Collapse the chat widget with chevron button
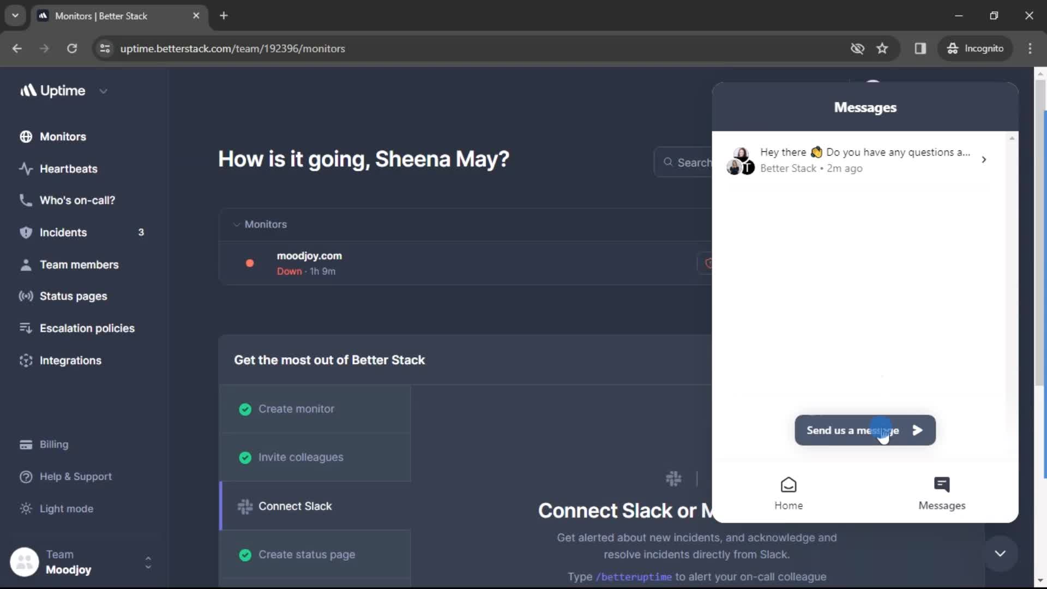The image size is (1047, 589). tap(1000, 554)
